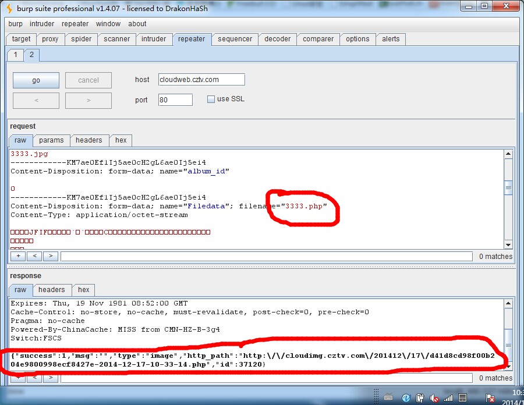Switch to the intruder tool tab

(154, 39)
